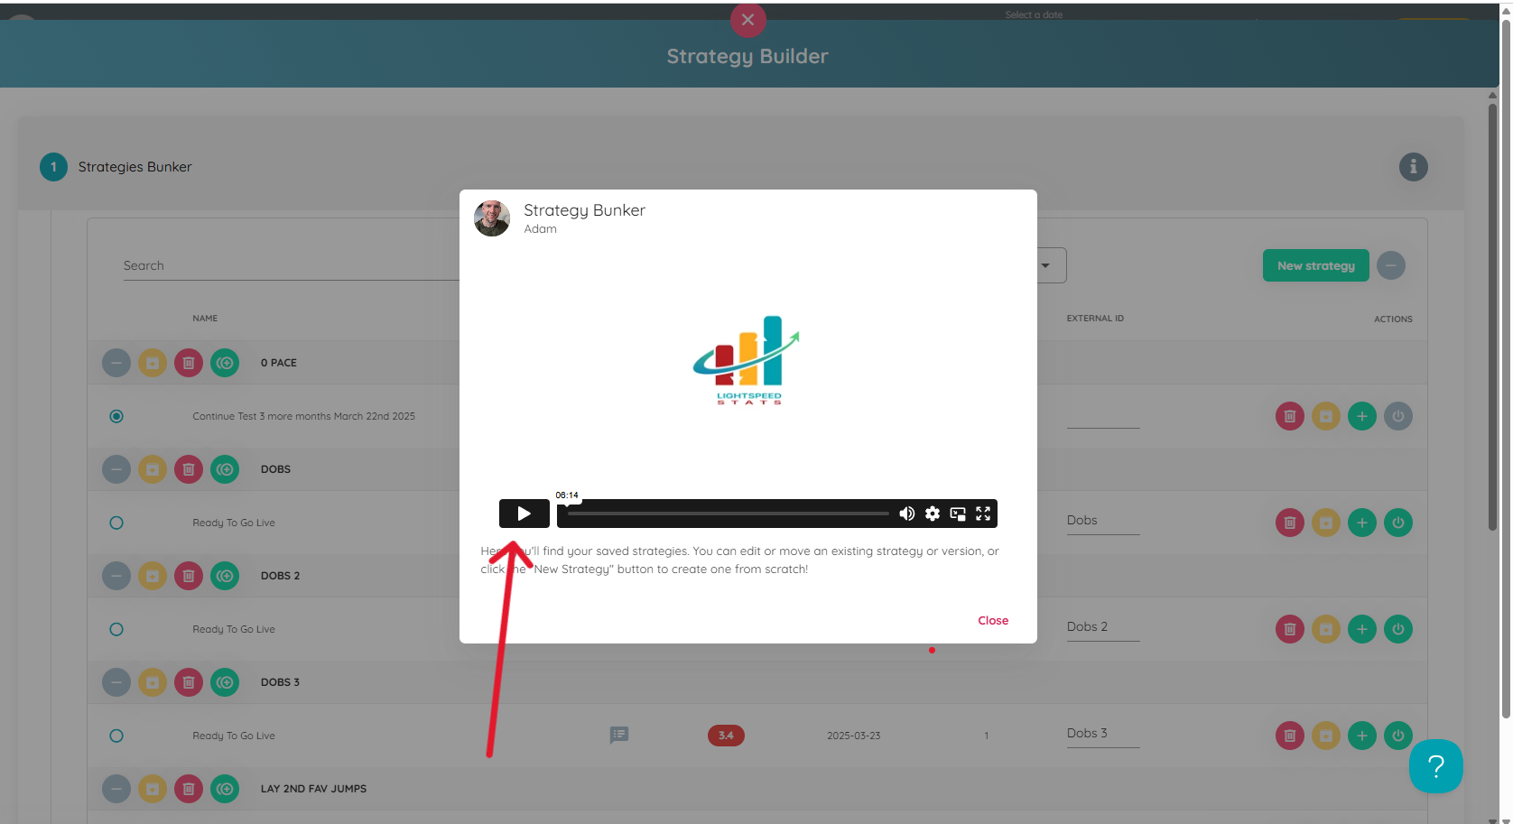Image resolution: width=1513 pixels, height=824 pixels.
Task: Close the Strategy Bunker popup via Close link
Action: click(x=993, y=620)
